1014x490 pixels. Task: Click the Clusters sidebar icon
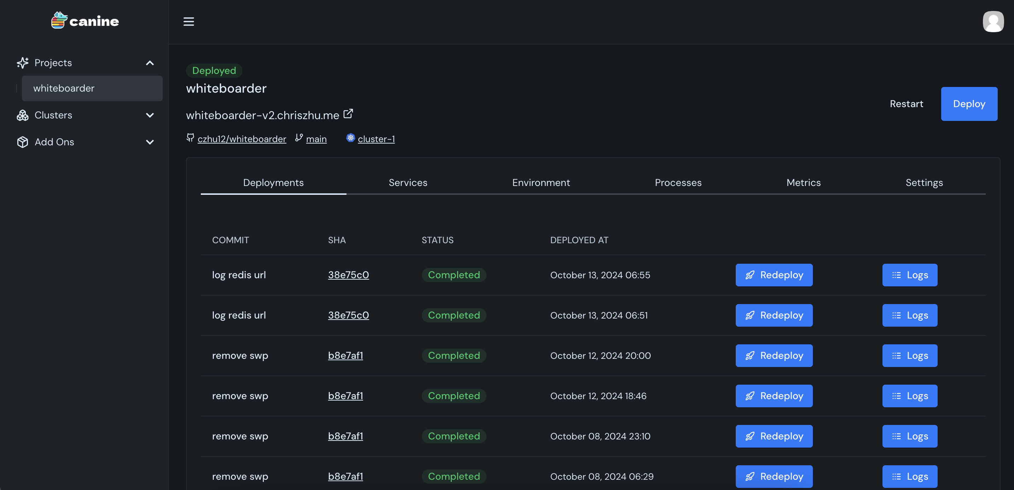[22, 115]
